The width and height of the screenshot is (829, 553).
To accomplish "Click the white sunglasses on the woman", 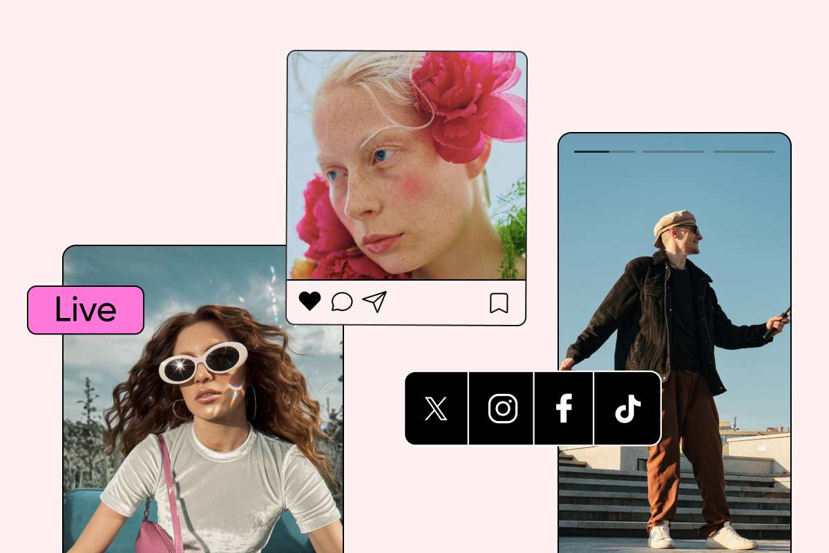I will 202,362.
